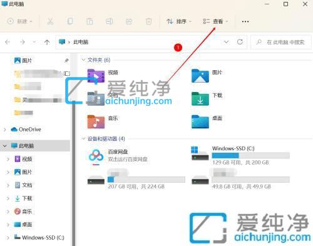Collapse the 设备和驱动器 (4) group header
This screenshot has height=246, width=313.
pyautogui.click(x=83, y=139)
